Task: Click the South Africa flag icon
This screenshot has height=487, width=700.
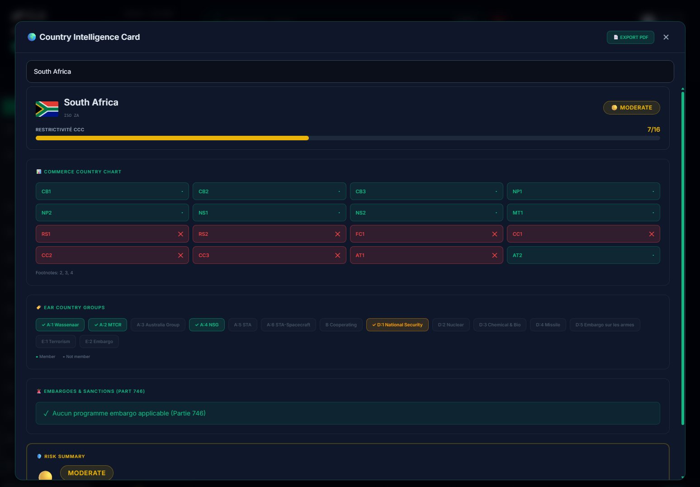Action: (x=47, y=109)
